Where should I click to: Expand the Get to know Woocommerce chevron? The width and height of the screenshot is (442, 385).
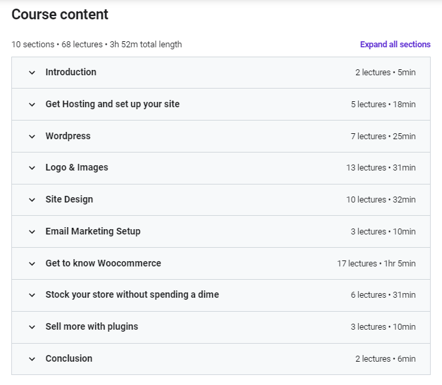coord(32,264)
